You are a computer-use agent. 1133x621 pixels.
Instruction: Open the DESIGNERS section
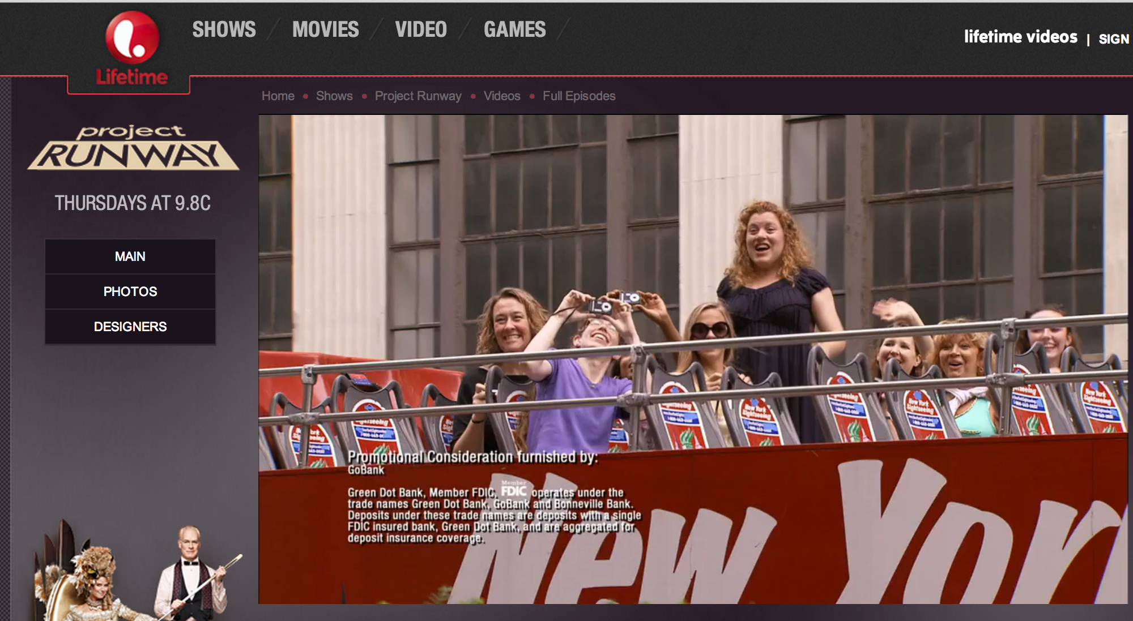[x=130, y=327]
